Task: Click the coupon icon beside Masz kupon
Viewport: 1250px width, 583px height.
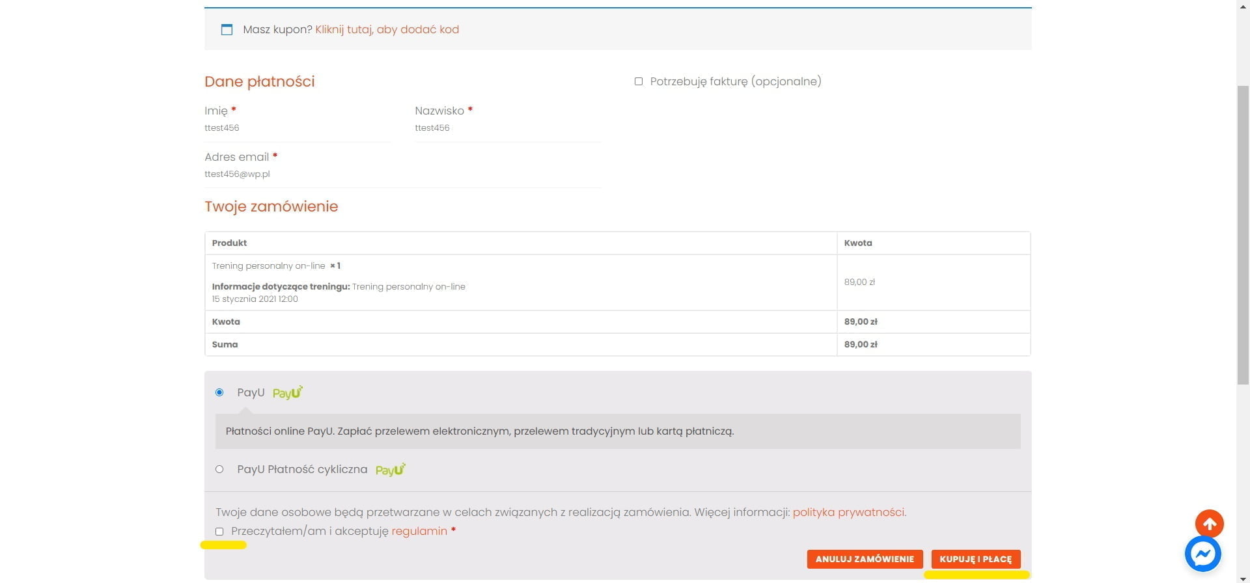Action: click(227, 29)
